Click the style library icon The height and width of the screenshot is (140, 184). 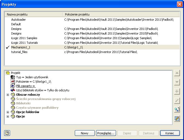pyautogui.click(x=13, y=90)
